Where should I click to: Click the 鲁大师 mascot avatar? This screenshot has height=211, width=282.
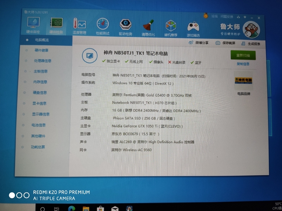coord(251,30)
